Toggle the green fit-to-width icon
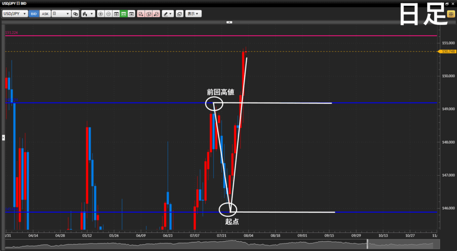Screen dimensions: 457x251 (x=124, y=14)
